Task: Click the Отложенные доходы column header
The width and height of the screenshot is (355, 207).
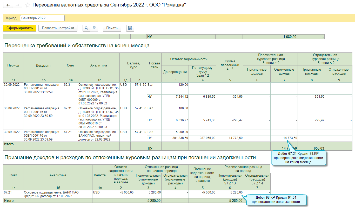Action: 284,71
